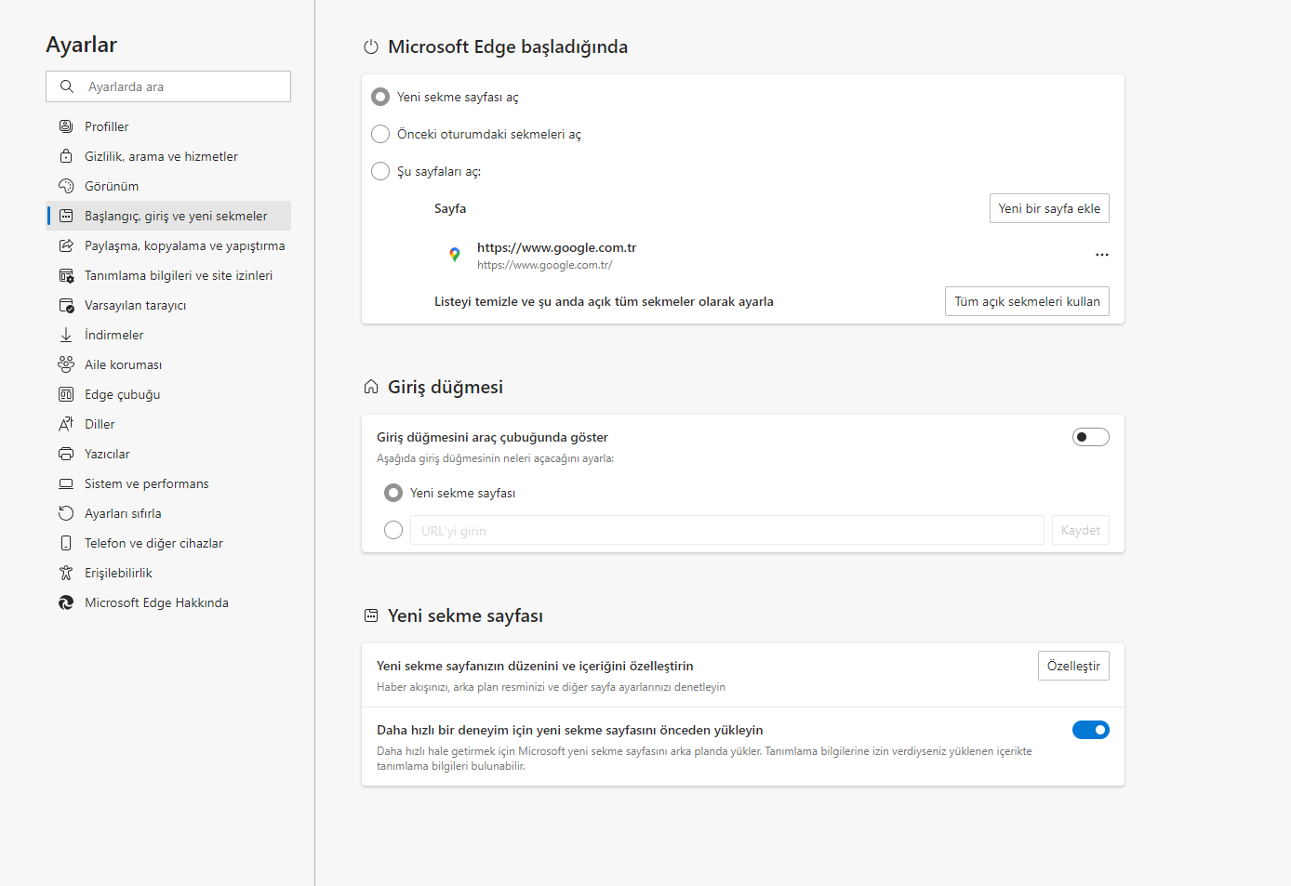Open Sistem ve performans settings
The image size is (1291, 886).
click(168, 483)
